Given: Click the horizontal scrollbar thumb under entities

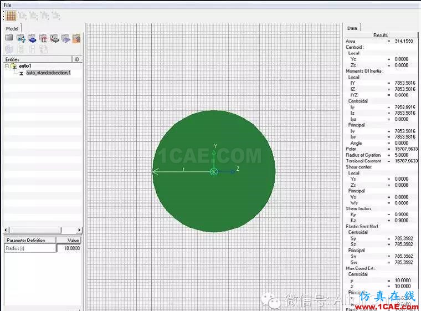Looking at the screenshot, I should [35, 230].
